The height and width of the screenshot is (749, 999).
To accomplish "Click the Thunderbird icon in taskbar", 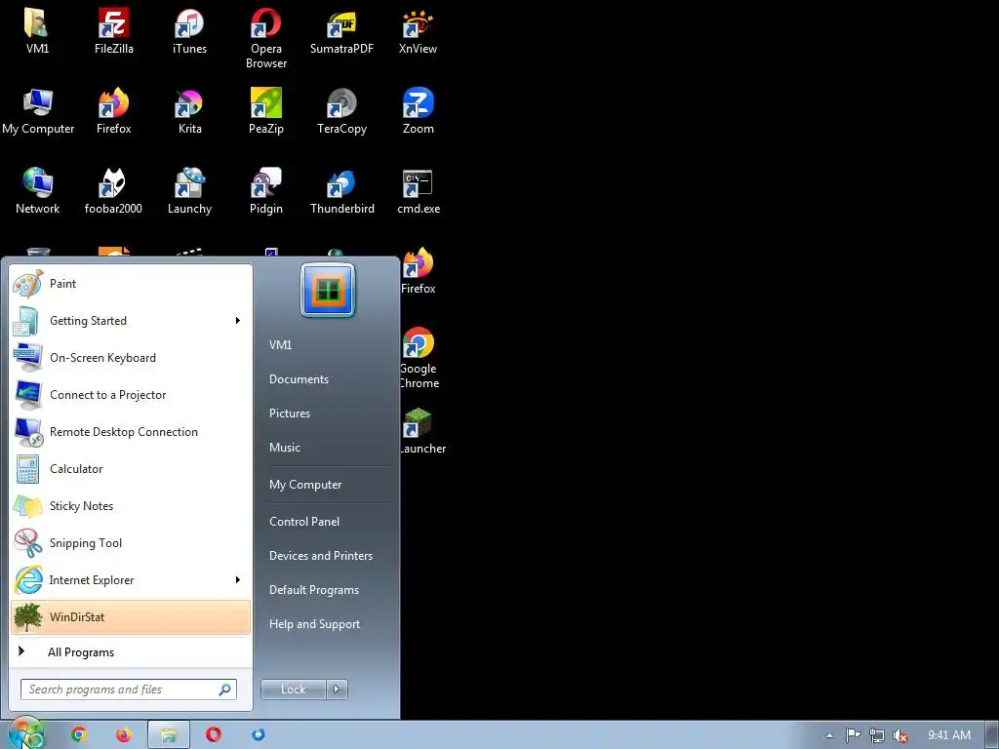I will [x=258, y=734].
